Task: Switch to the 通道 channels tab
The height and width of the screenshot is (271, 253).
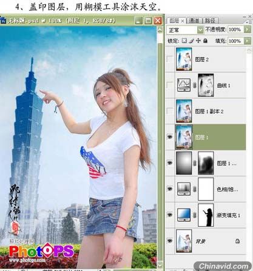Action: 194,21
